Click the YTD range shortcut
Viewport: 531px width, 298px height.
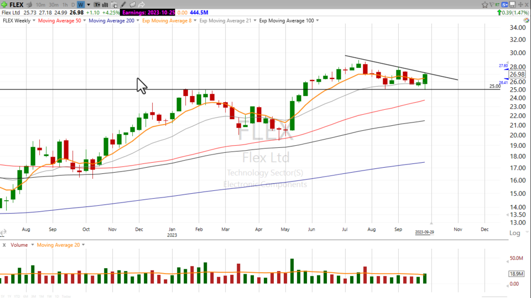pos(17,296)
